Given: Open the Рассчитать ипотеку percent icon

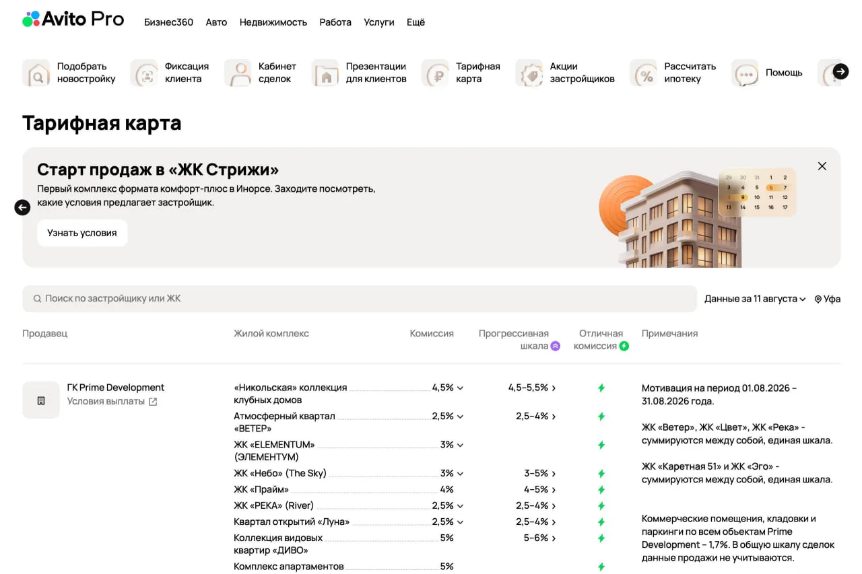Looking at the screenshot, I should pyautogui.click(x=644, y=73).
